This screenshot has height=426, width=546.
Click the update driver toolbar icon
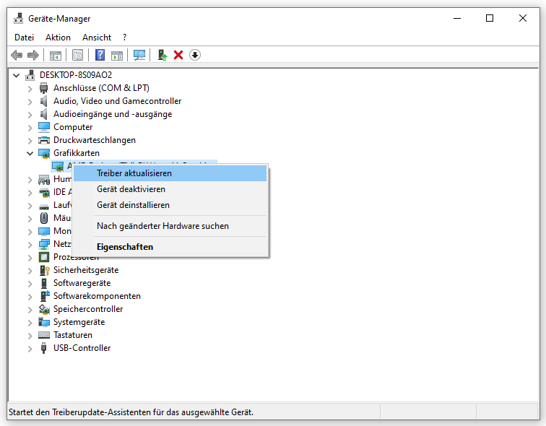point(162,55)
